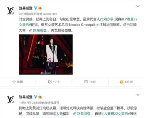Click the crown membership badge in first post
Image resolution: width=153 pixels, height=118 pixels.
[40, 8]
